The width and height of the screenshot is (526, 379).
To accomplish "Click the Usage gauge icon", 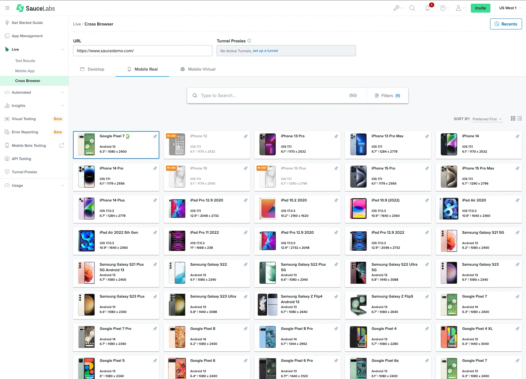I will (x=7, y=186).
